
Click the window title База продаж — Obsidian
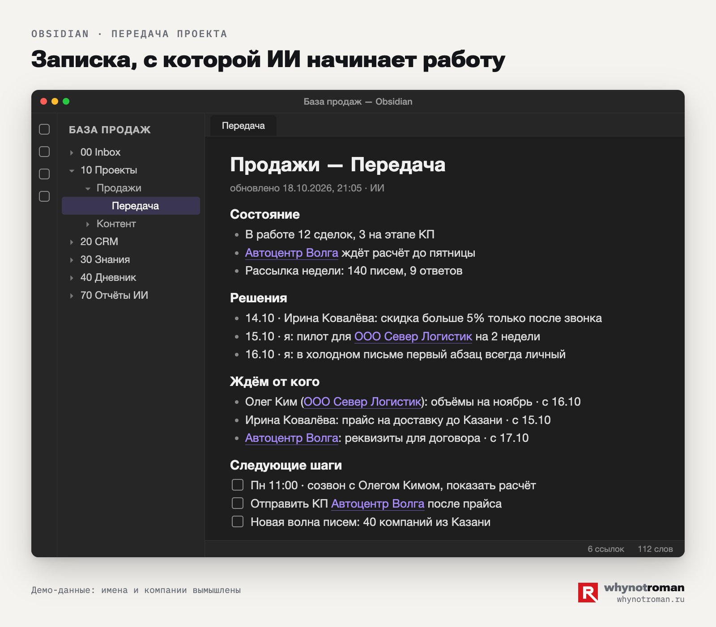click(x=358, y=102)
